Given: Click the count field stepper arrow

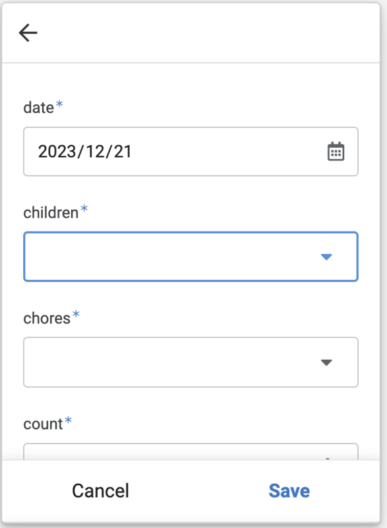Looking at the screenshot, I should click(327, 457).
